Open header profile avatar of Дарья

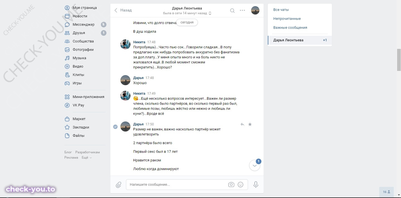(255, 11)
